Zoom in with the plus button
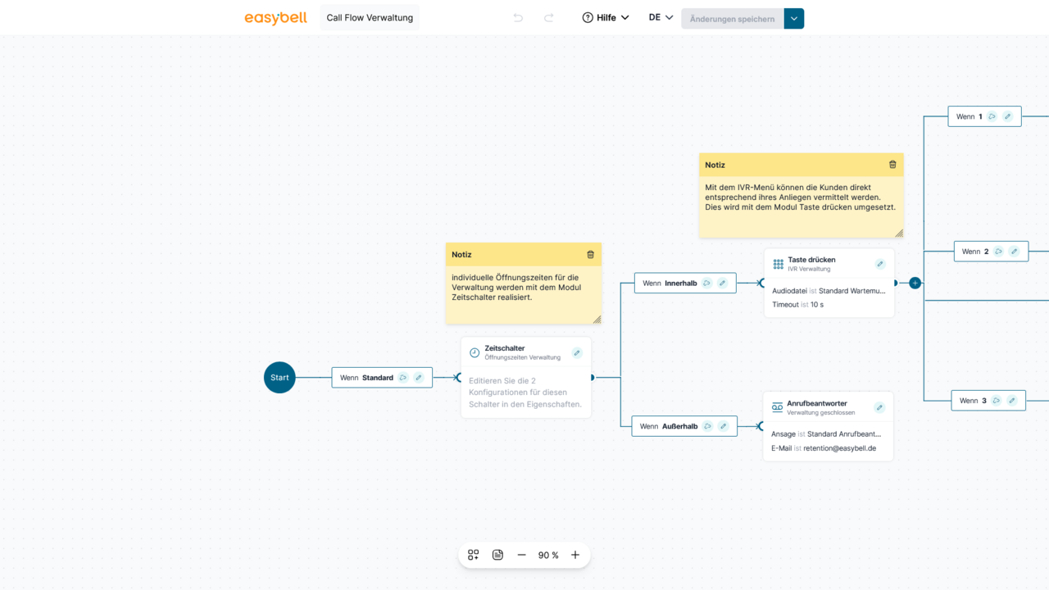This screenshot has height=590, width=1049. (x=575, y=555)
